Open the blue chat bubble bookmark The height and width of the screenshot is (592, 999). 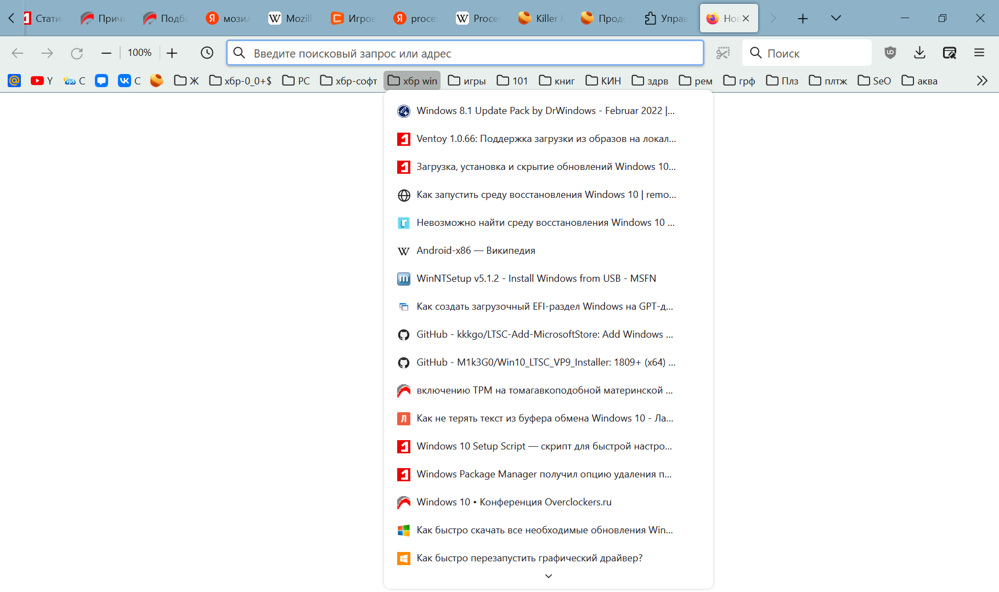(x=101, y=81)
